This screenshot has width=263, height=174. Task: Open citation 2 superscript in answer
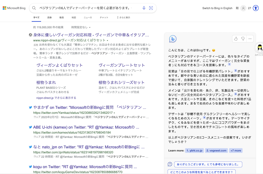coord(235,71)
